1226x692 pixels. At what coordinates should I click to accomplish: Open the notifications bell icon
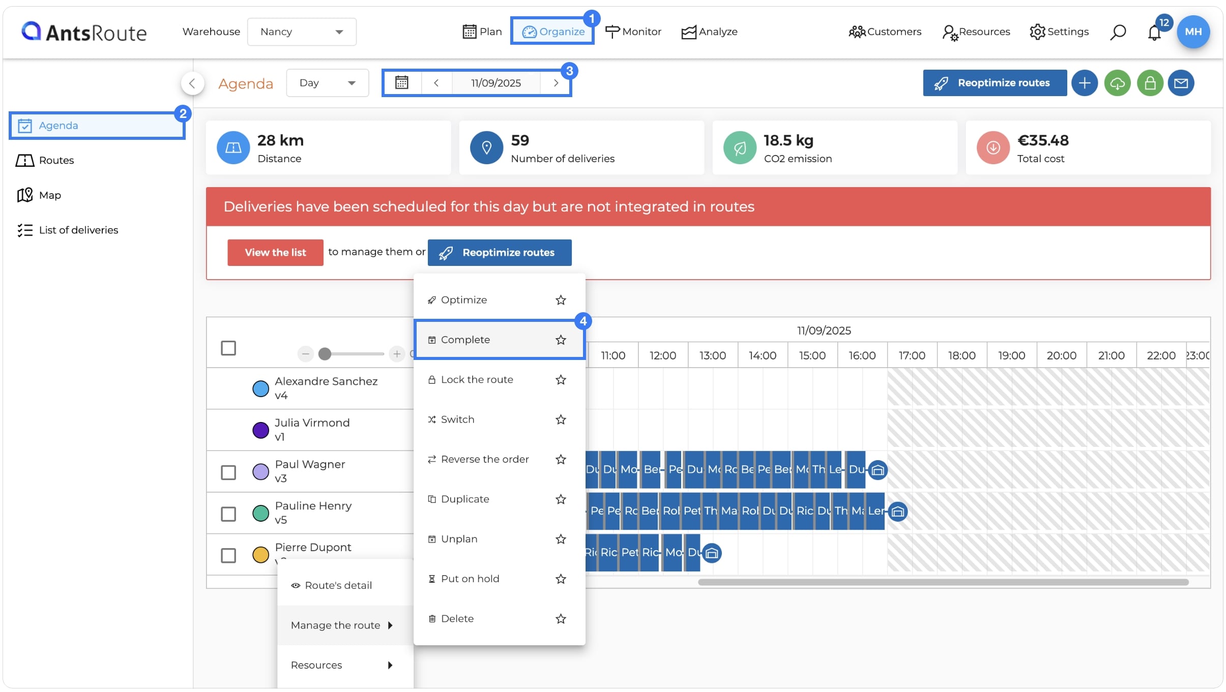point(1154,32)
